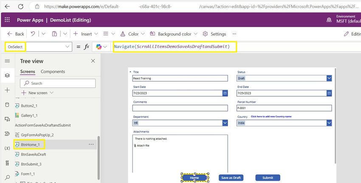Open the paste options dropdown arrow
361x183 pixels.
[x=65, y=34]
